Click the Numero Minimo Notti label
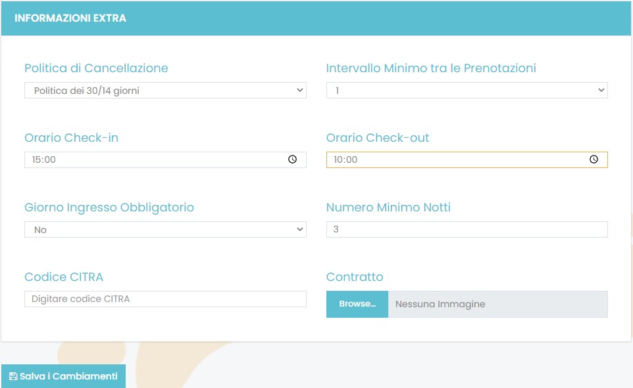This screenshot has height=388, width=633. pos(388,207)
